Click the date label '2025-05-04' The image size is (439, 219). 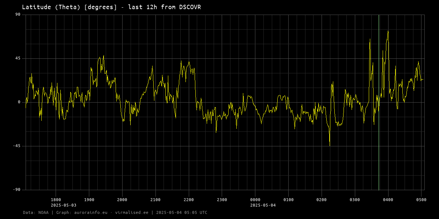(x=263, y=205)
